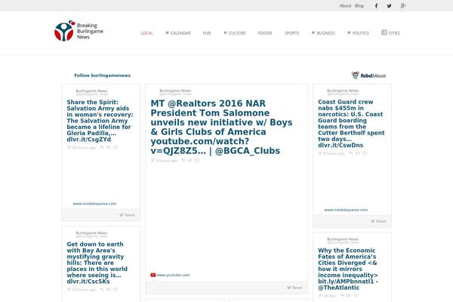Expand the Culture menu arrow
Viewport: 453px width, 302px height.
coord(225,32)
